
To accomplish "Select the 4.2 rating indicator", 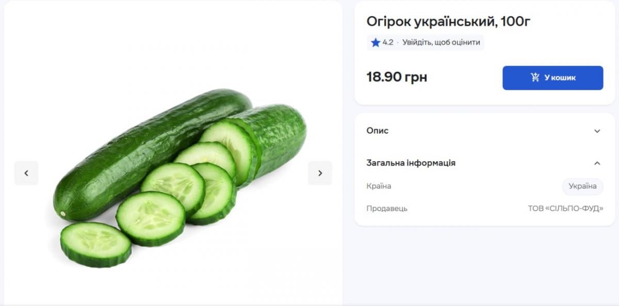I will 386,43.
